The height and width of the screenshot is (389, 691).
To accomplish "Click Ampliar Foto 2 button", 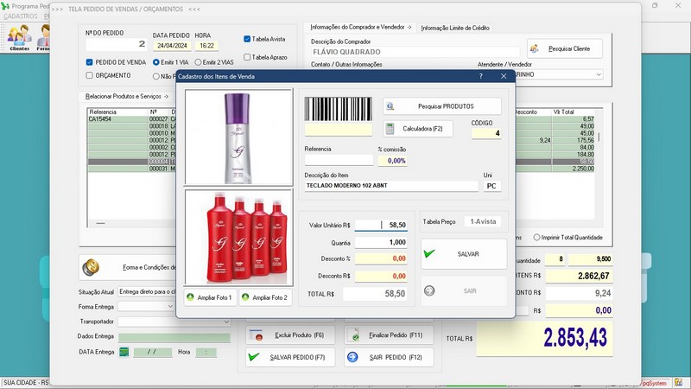I will coord(265,297).
